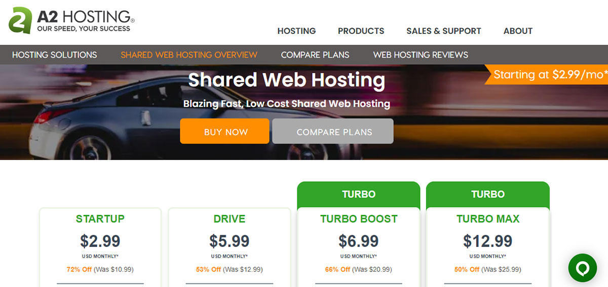Select the Drive plan title
The width and height of the screenshot is (608, 287).
pos(230,219)
